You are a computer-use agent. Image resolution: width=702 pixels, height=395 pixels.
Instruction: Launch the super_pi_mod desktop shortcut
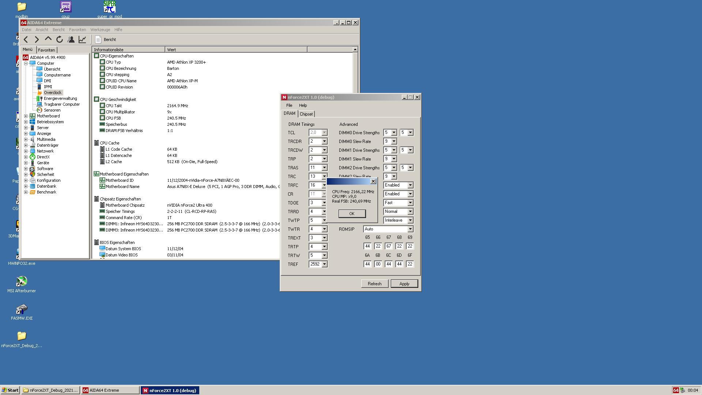[x=110, y=10]
